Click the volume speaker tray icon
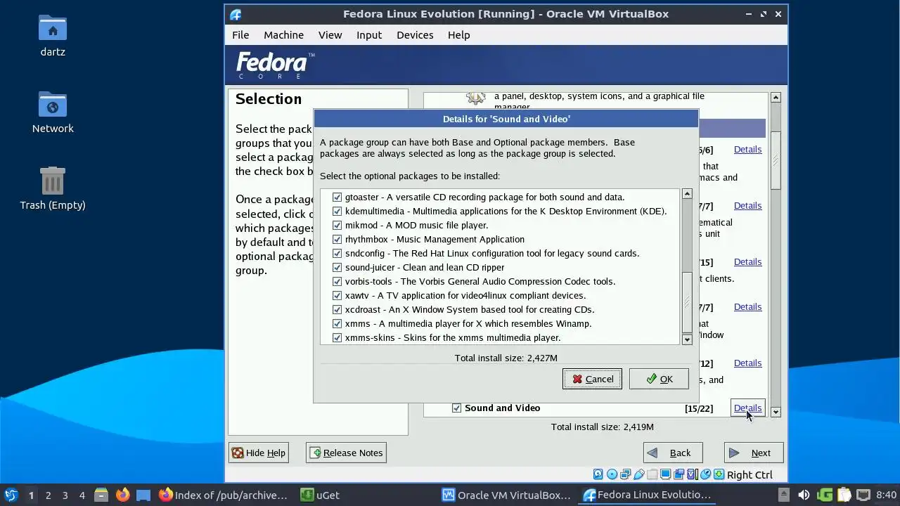 [804, 495]
